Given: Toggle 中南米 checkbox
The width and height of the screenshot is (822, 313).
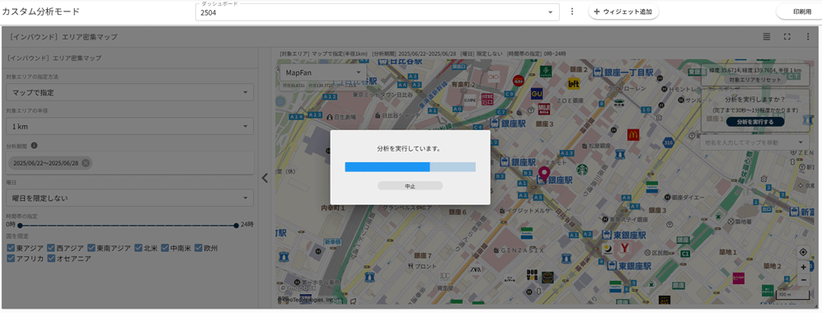Looking at the screenshot, I should [165, 248].
